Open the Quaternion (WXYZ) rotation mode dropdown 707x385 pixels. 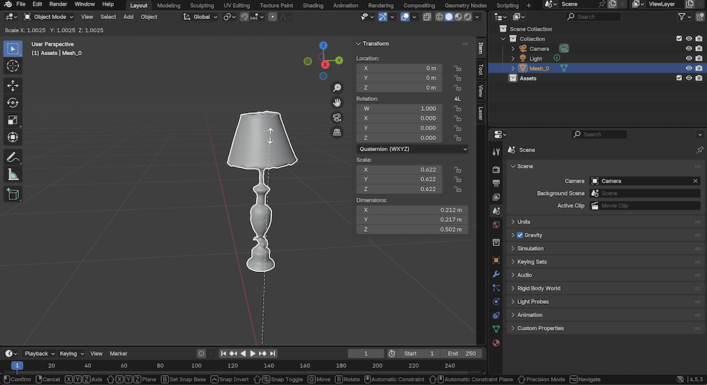(x=411, y=149)
